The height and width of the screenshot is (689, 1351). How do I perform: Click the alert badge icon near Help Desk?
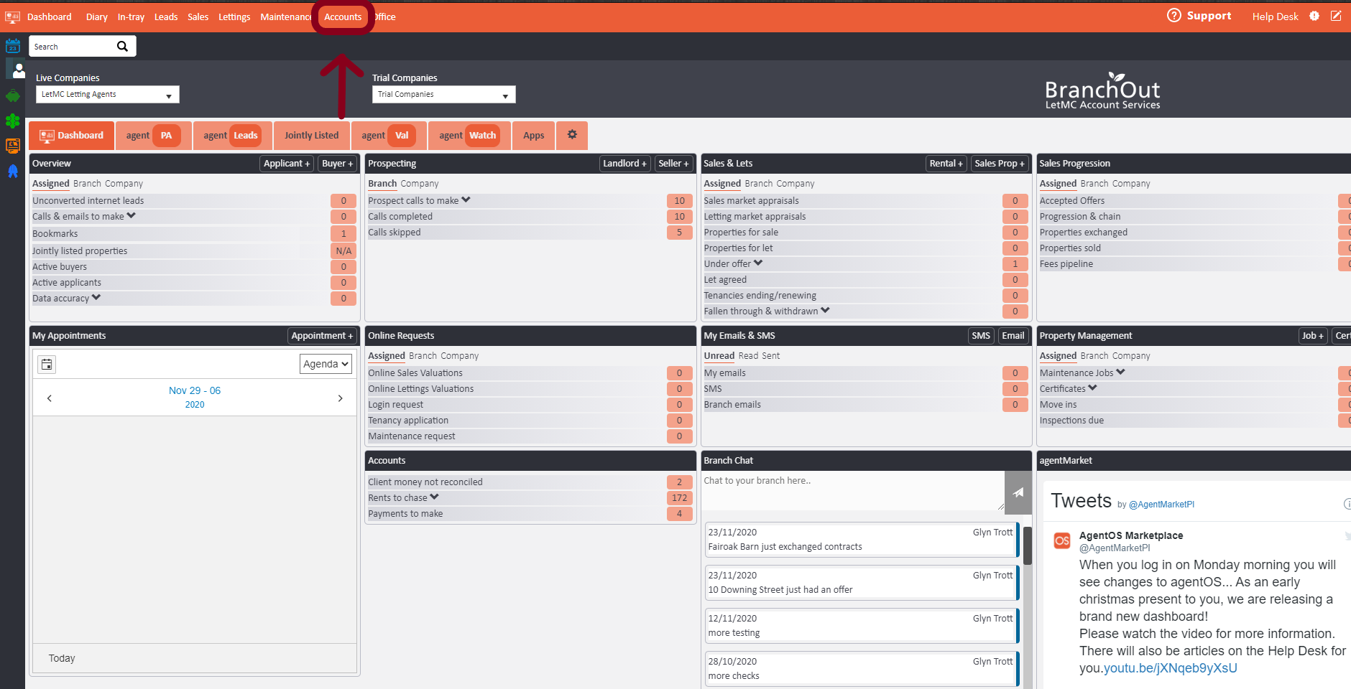tap(1314, 17)
